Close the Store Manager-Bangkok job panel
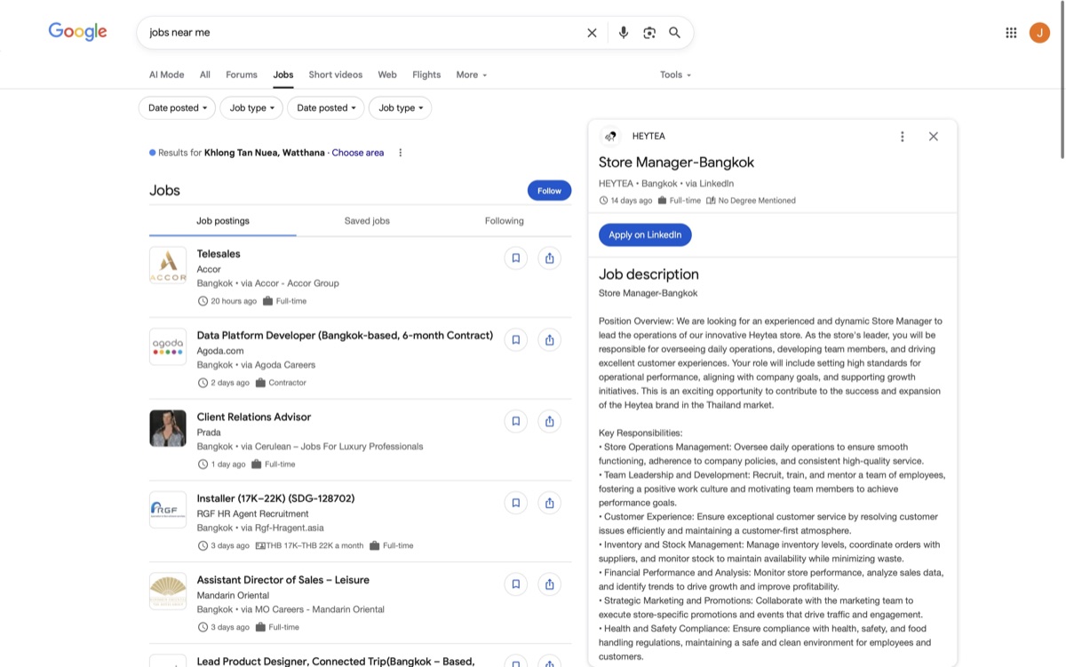This screenshot has width=1066, height=667. click(x=933, y=136)
